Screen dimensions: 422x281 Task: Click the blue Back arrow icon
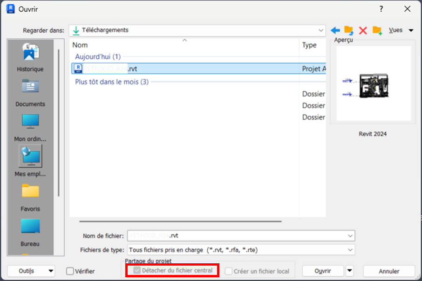pyautogui.click(x=335, y=30)
